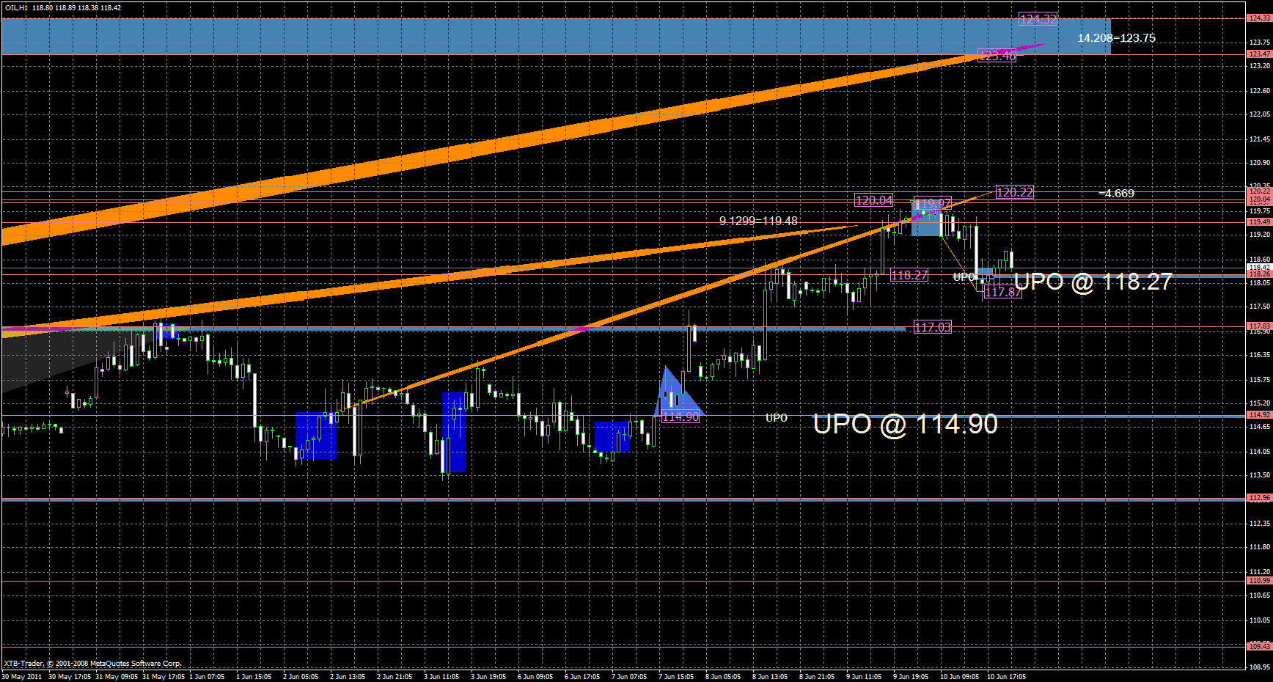Viewport: 1273px width, 682px height.
Task: Click the 124.32 price tag annotation
Action: tap(1038, 20)
